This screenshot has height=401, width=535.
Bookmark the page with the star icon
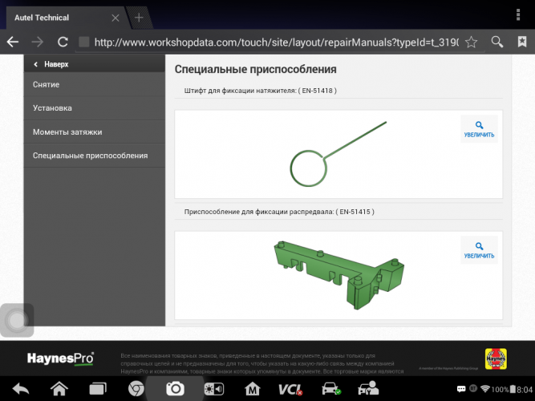pos(471,42)
